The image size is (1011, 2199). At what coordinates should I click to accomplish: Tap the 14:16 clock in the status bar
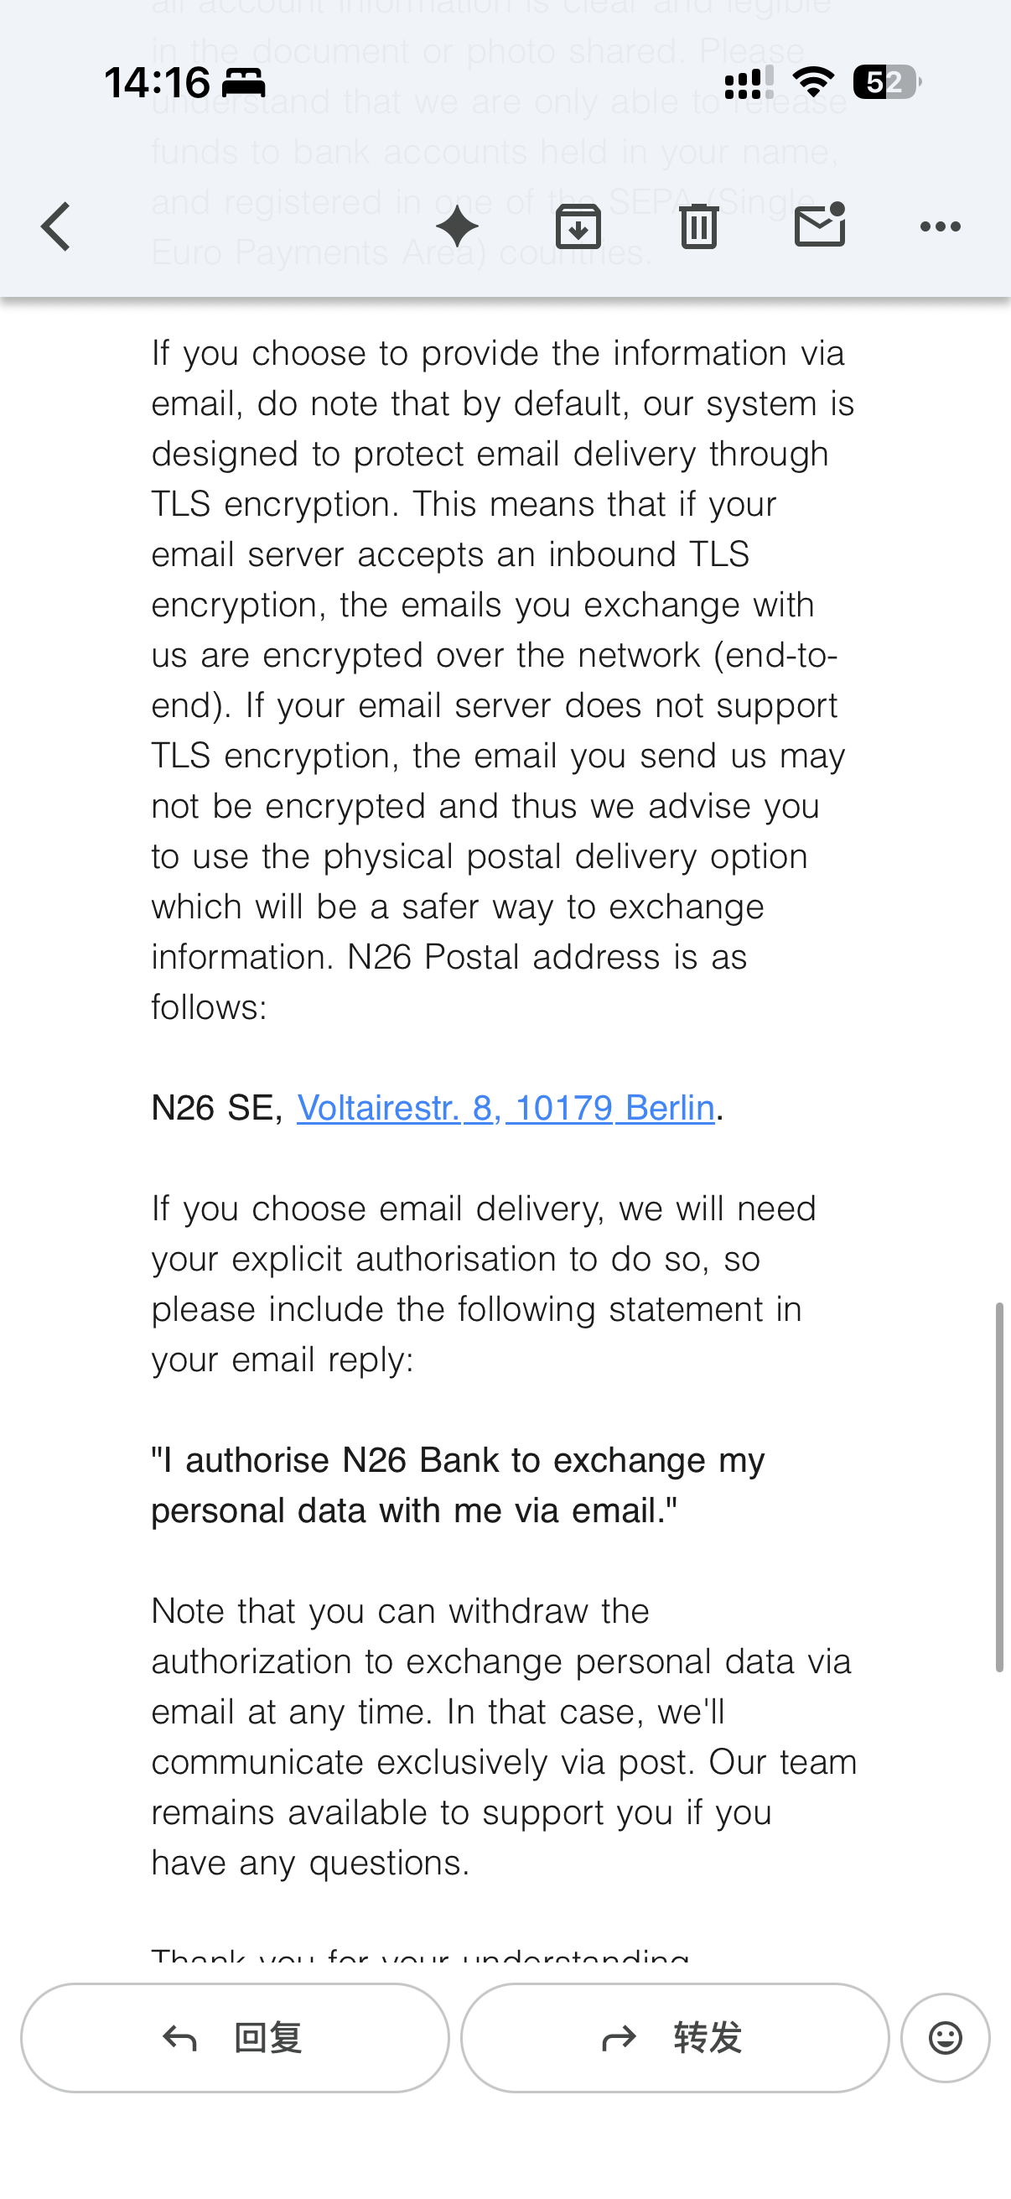tap(157, 83)
